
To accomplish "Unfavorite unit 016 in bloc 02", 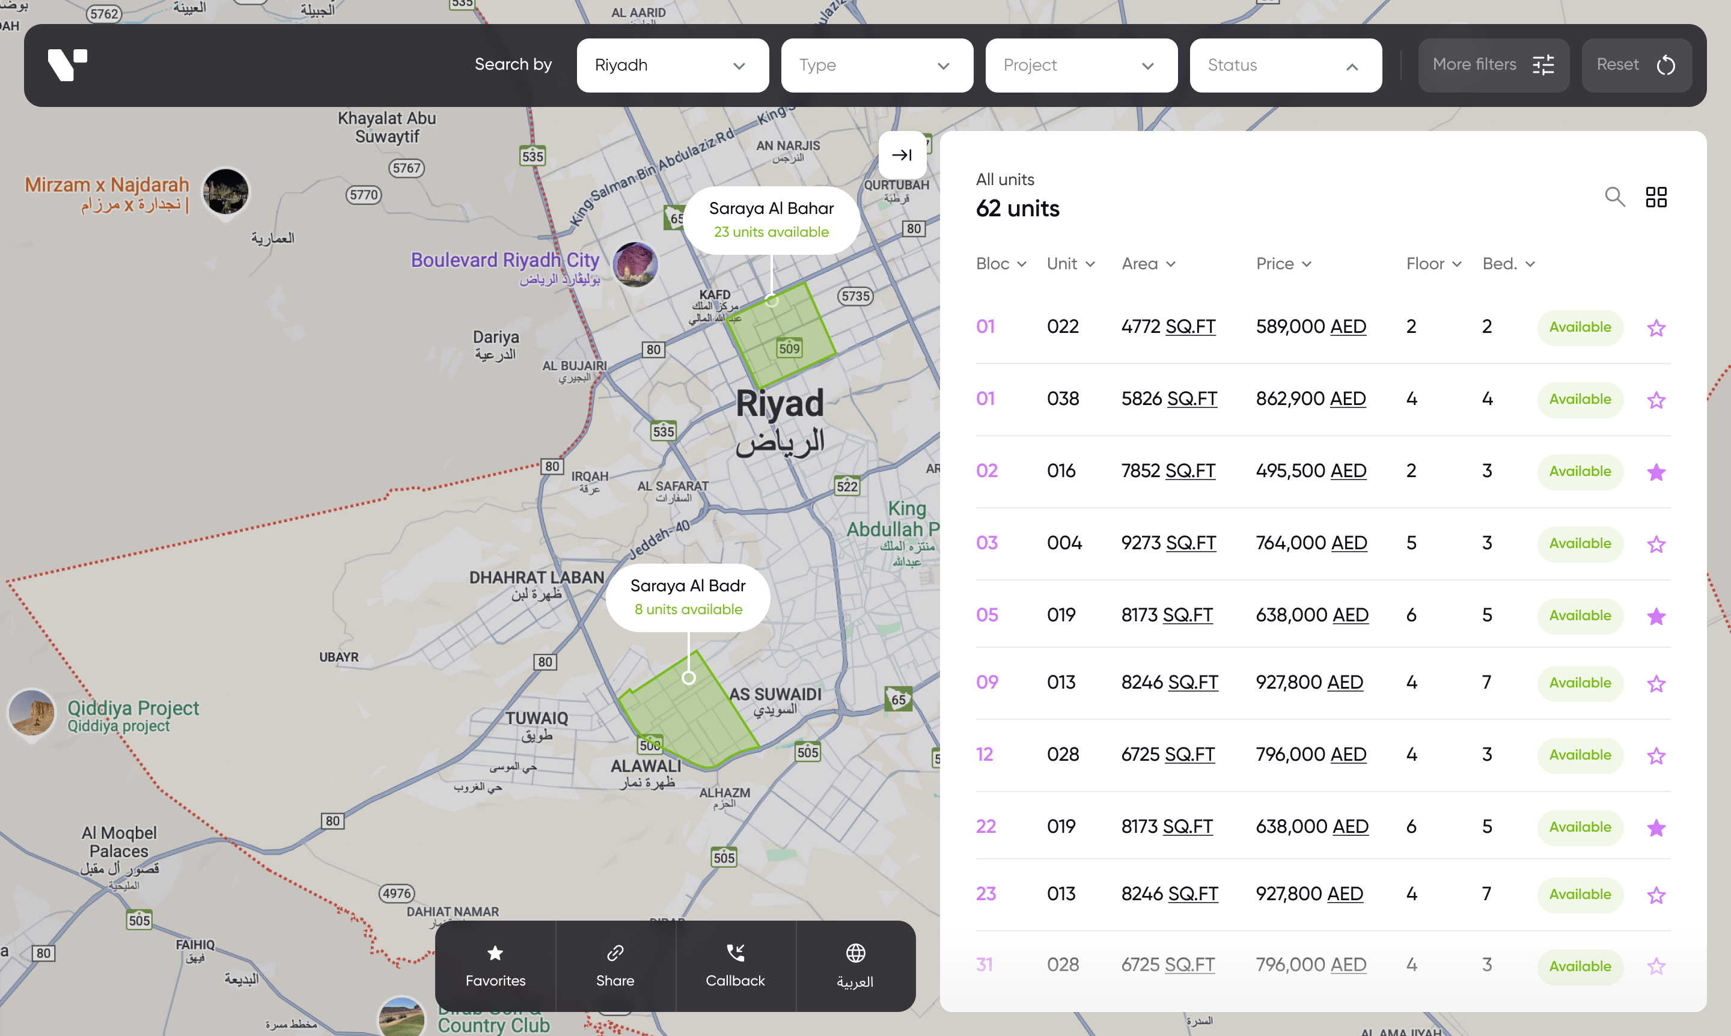I will (x=1656, y=472).
